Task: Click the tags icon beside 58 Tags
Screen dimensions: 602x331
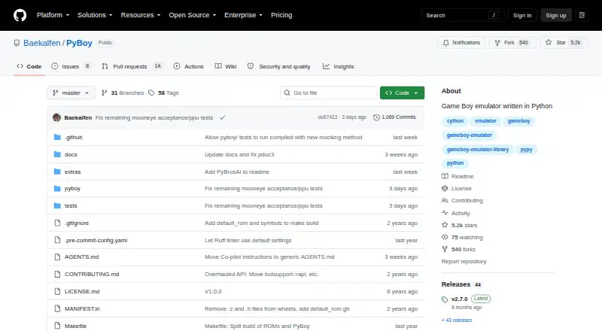Action: (151, 93)
